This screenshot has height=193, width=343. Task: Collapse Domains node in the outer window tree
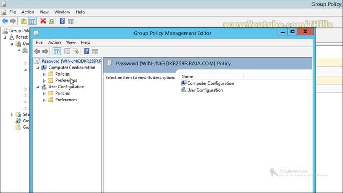point(12,44)
